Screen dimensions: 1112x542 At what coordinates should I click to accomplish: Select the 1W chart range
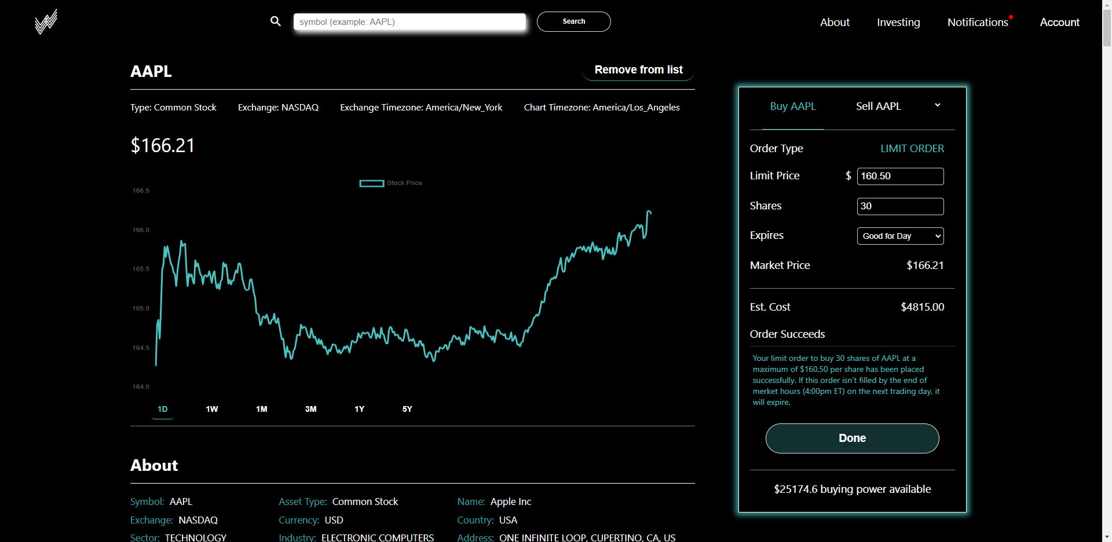point(212,409)
